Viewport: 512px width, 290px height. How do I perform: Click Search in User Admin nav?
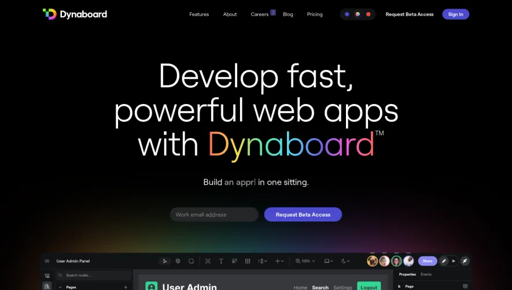pos(320,287)
